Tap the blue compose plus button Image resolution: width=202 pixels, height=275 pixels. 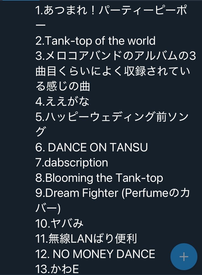click(184, 257)
